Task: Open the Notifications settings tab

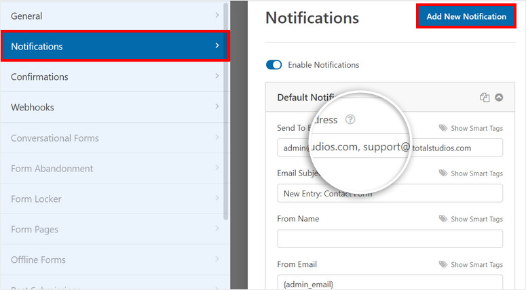Action: point(114,47)
